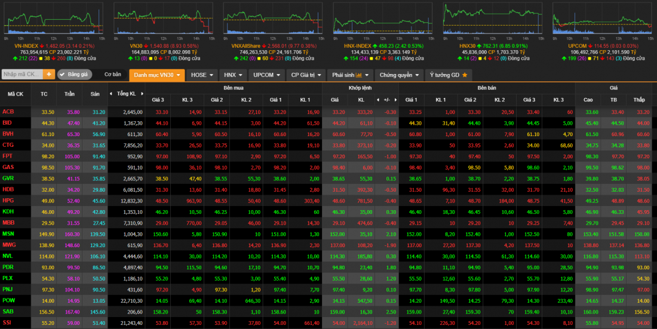Toggle the Bảng giá switch
This screenshot has height=329, width=657.
[x=74, y=75]
